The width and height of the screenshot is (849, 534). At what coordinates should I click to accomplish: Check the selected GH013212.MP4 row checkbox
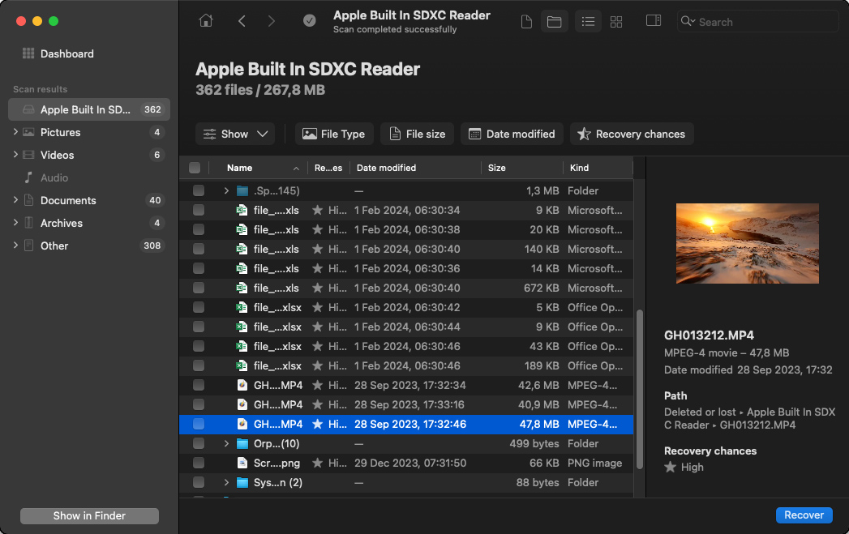[x=195, y=424]
